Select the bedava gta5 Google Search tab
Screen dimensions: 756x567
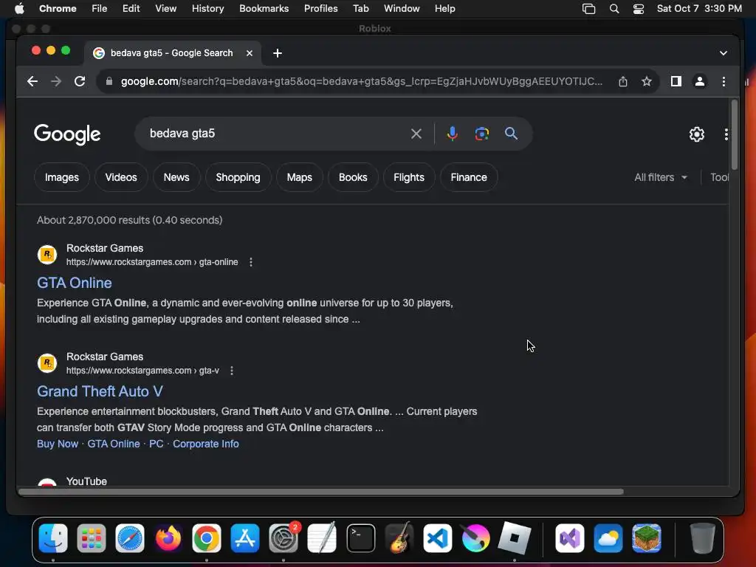(171, 53)
